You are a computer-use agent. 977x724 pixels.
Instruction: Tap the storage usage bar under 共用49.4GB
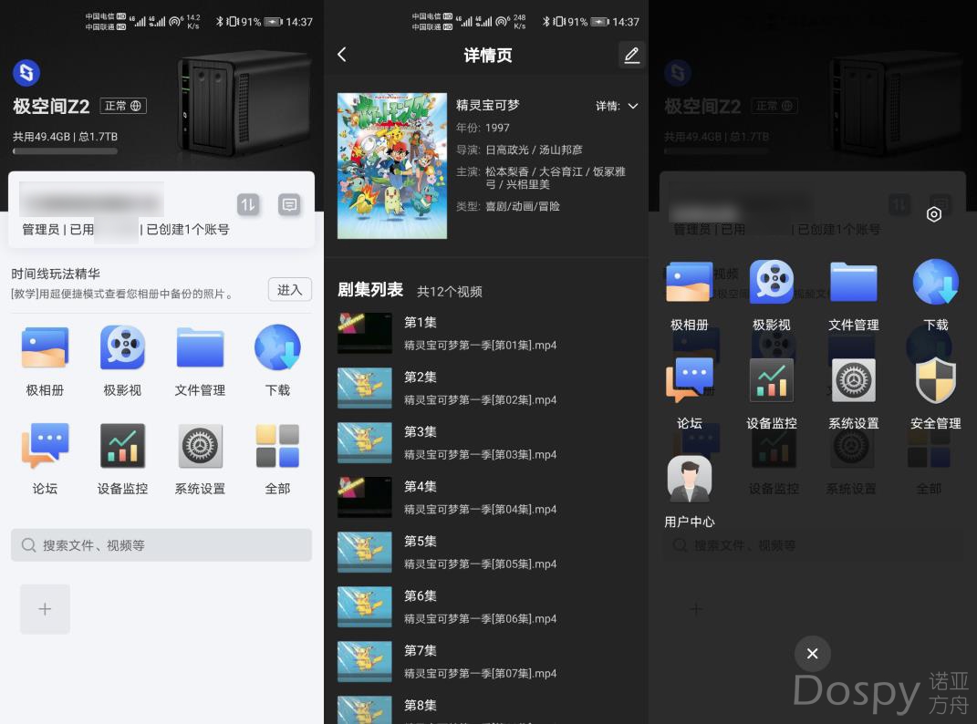65,150
